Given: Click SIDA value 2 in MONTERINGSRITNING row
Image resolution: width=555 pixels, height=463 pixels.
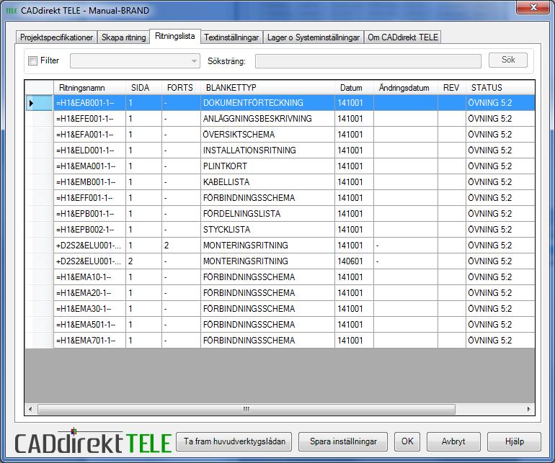Looking at the screenshot, I should [x=143, y=261].
